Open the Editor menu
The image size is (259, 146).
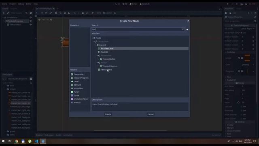coord(29,4)
